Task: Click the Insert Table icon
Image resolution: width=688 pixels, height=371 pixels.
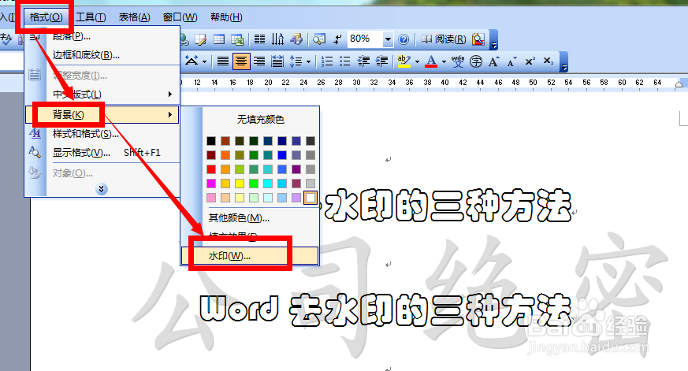Action: 219,39
